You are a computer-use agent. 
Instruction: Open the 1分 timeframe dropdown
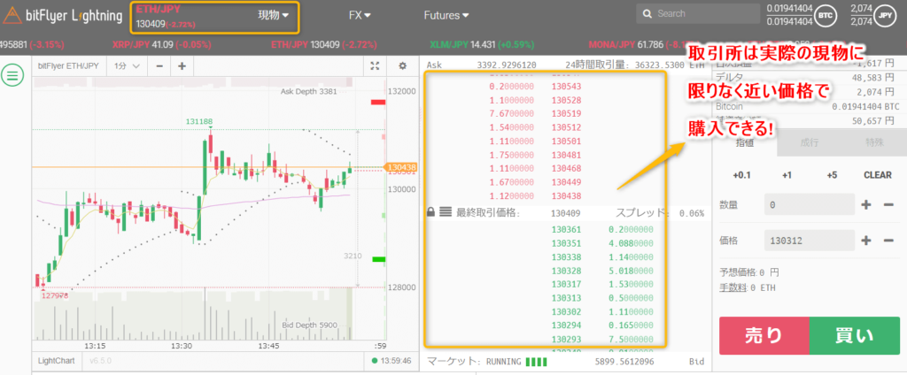128,65
